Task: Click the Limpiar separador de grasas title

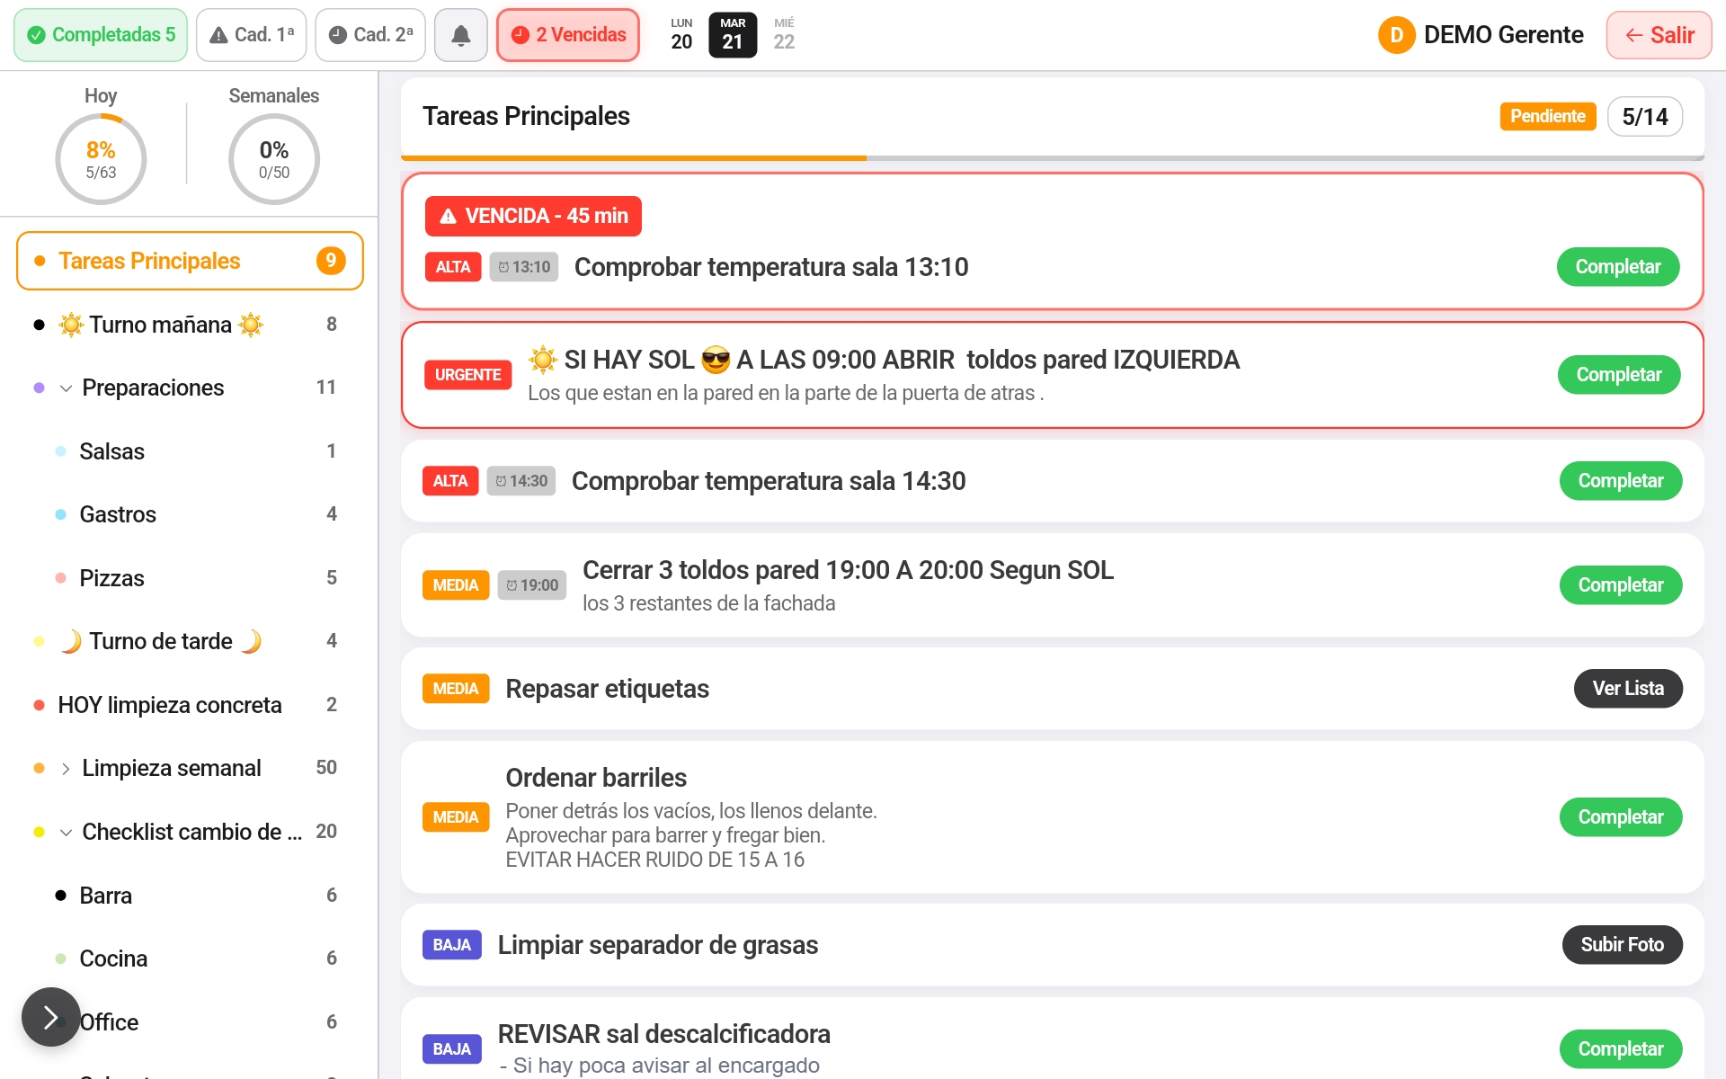Action: [x=658, y=945]
